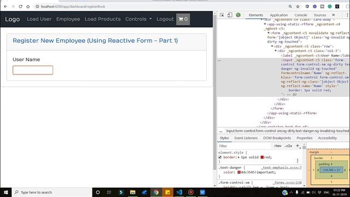Screen dimensions: 350x197
Task: Click the zoom magnifier icon in address bar
Action: 290,7
